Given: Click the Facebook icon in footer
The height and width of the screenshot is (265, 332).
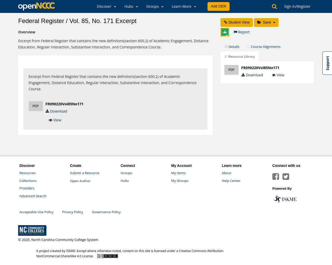Looking at the screenshot, I should coord(276,176).
